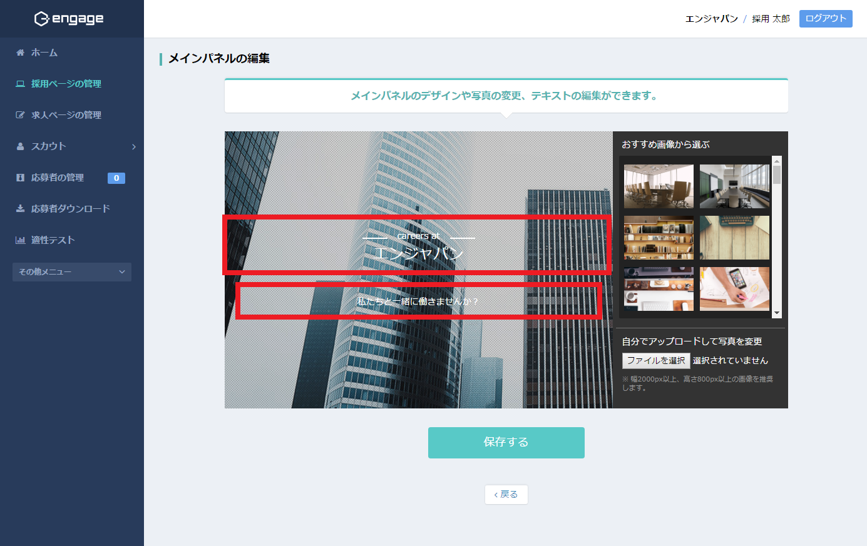
Task: Click the 選択されていません file status text
Action: coord(731,361)
